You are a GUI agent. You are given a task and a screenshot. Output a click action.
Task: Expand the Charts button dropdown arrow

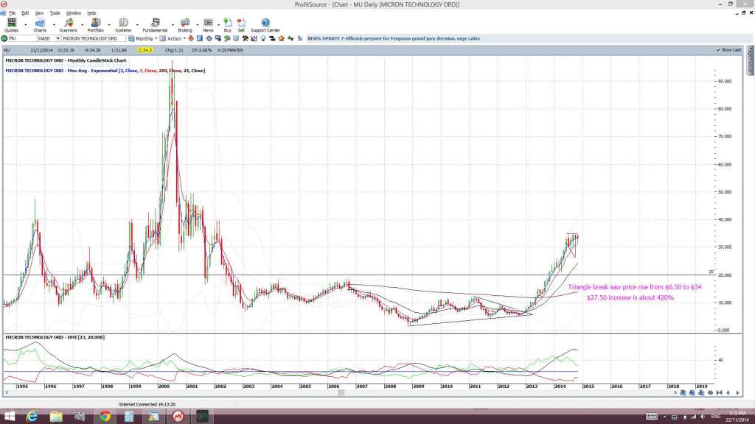pyautogui.click(x=53, y=25)
